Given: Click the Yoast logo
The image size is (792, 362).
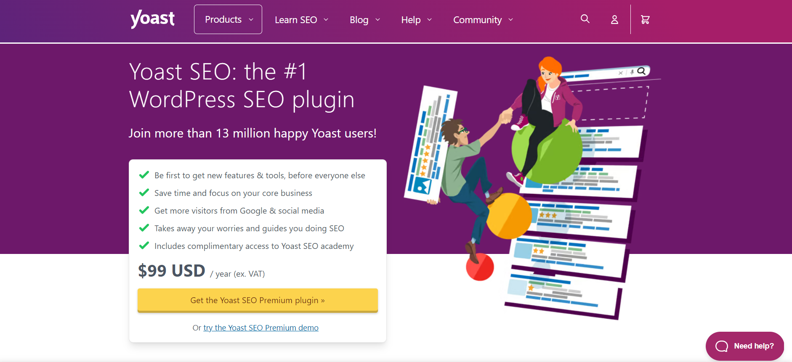Looking at the screenshot, I should [x=152, y=19].
